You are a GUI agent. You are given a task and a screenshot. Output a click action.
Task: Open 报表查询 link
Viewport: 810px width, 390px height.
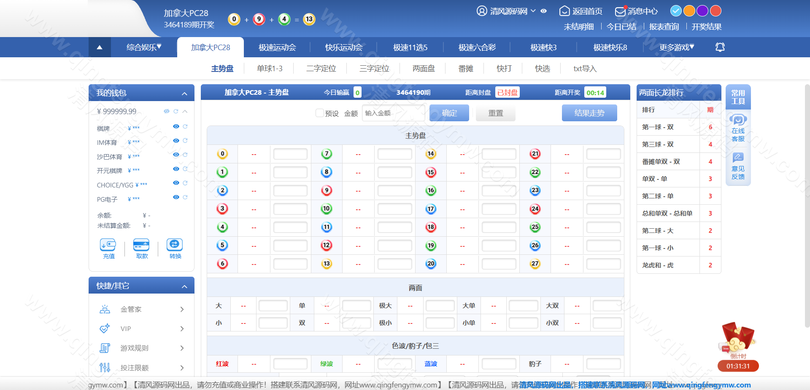(664, 27)
